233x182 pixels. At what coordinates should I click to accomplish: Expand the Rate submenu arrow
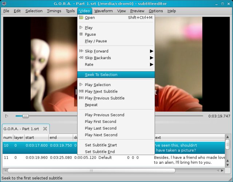click(x=151, y=65)
